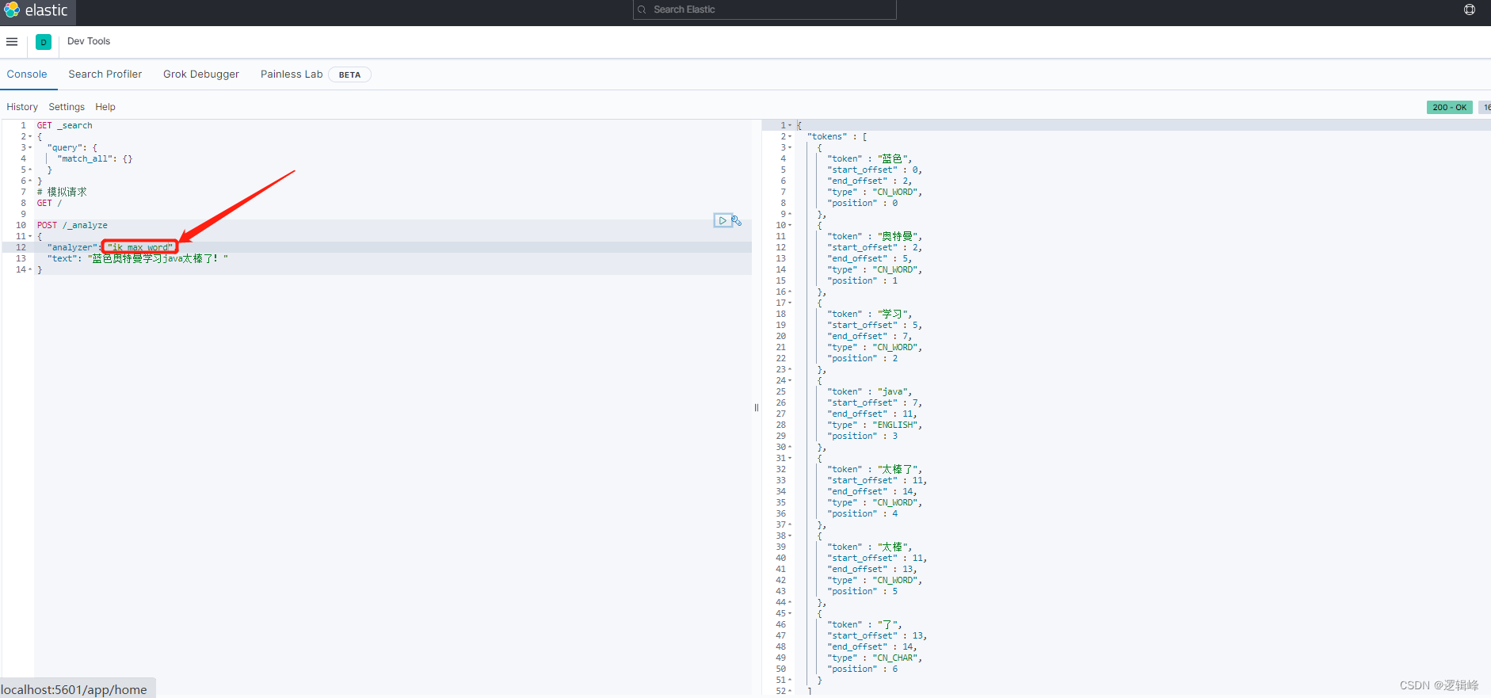The width and height of the screenshot is (1491, 698).
Task: Open console Settings
Action: tap(67, 107)
